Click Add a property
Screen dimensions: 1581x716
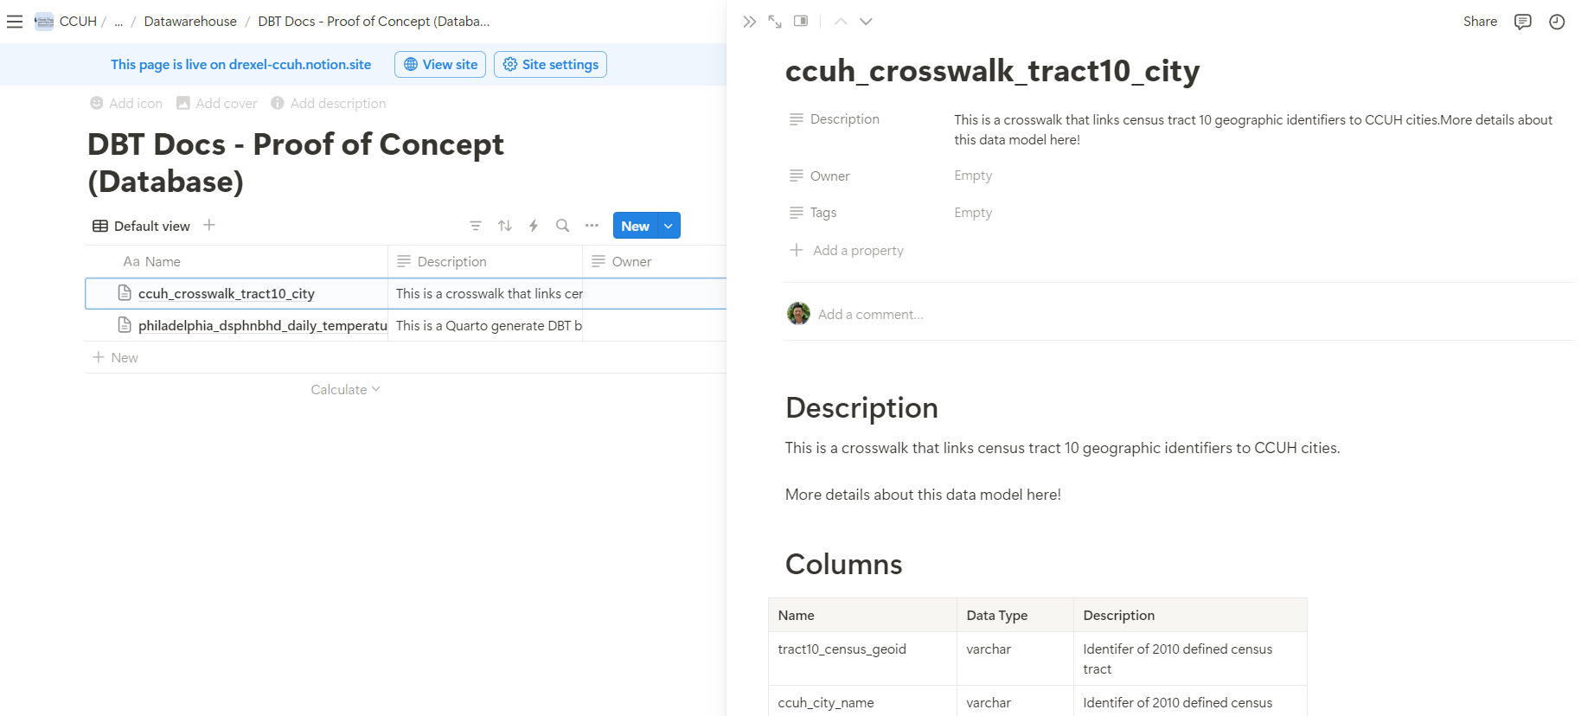(x=847, y=250)
